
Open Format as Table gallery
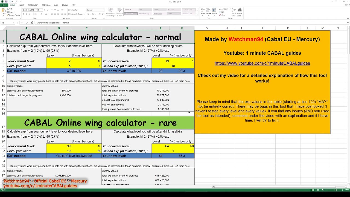pyautogui.click(x=119, y=12)
